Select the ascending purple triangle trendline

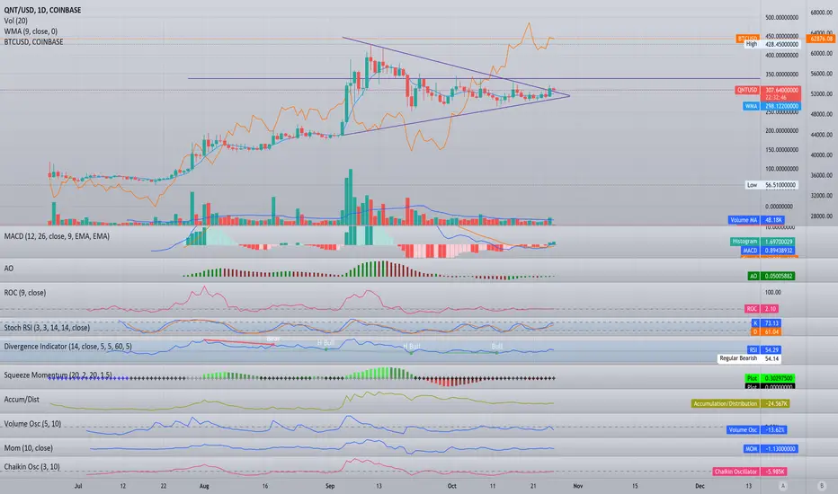pos(456,115)
